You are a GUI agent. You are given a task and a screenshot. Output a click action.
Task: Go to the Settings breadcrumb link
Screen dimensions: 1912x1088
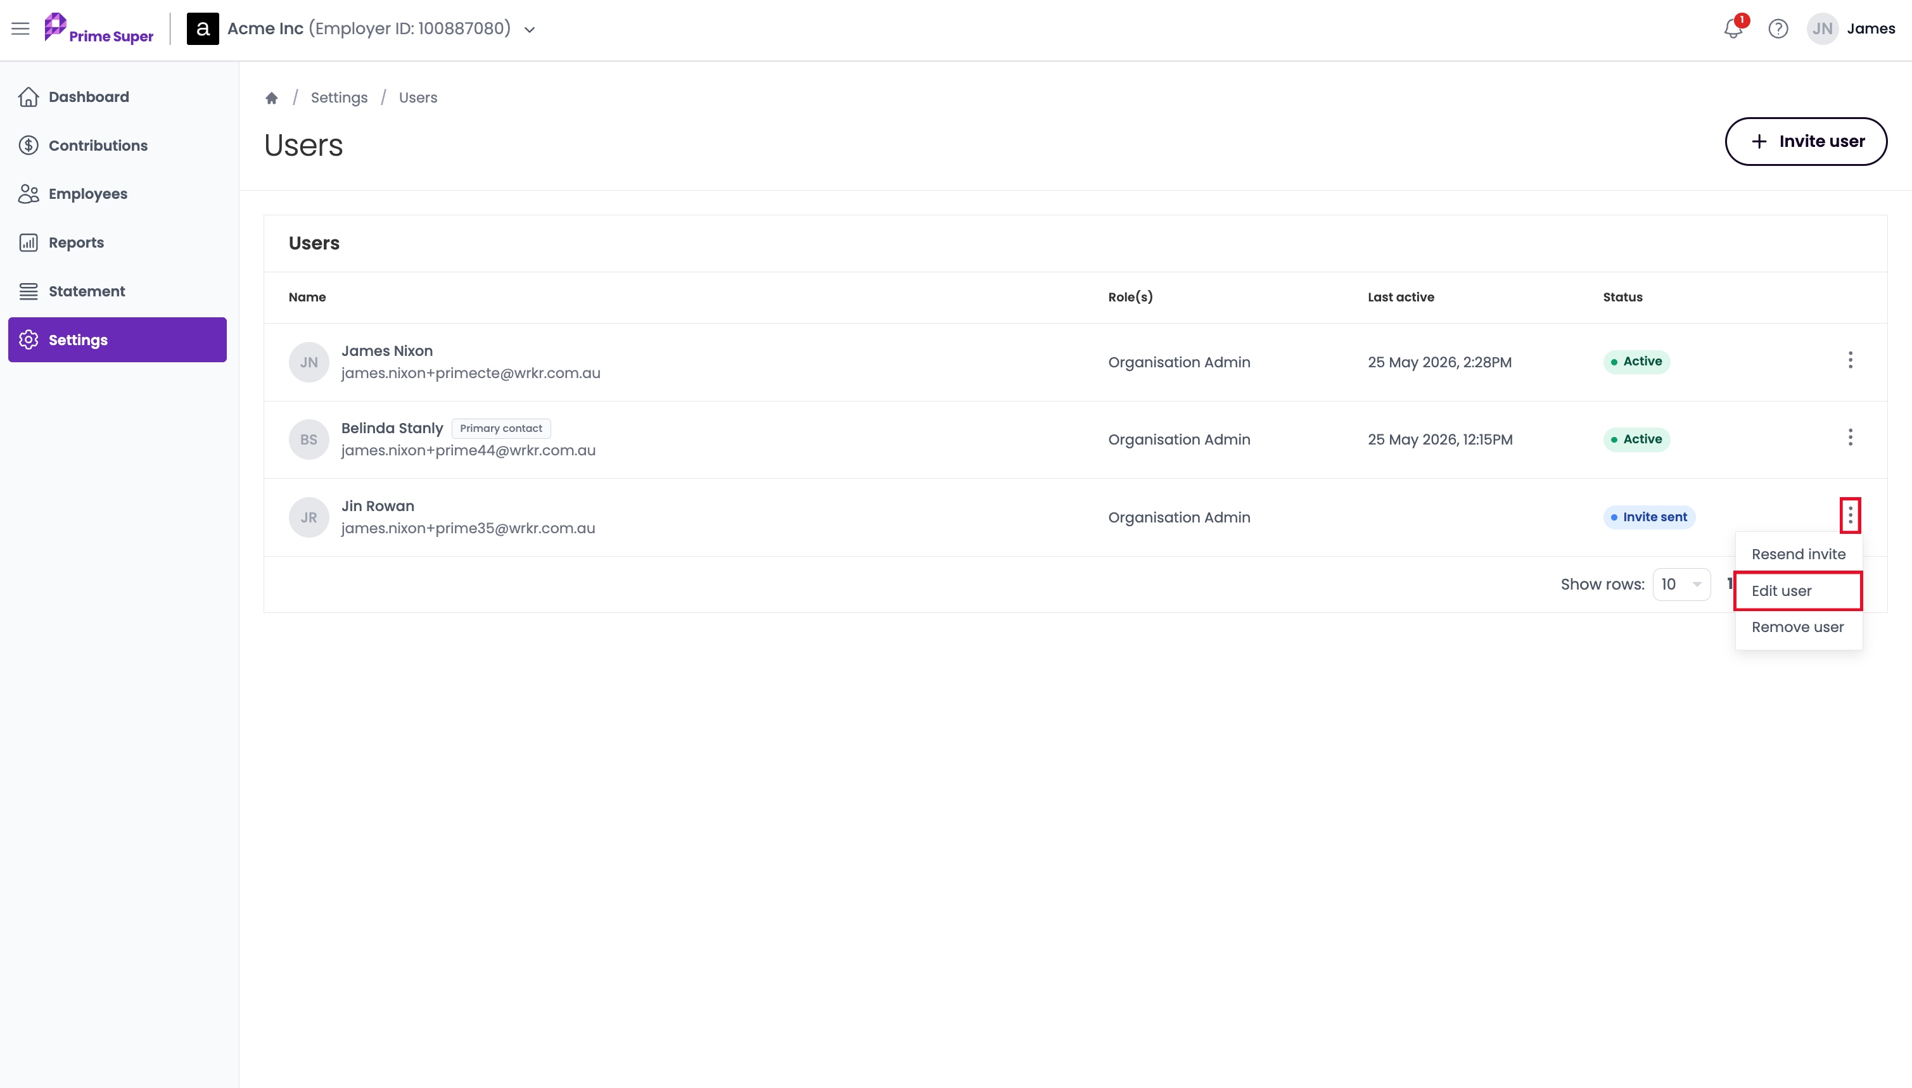pyautogui.click(x=338, y=98)
